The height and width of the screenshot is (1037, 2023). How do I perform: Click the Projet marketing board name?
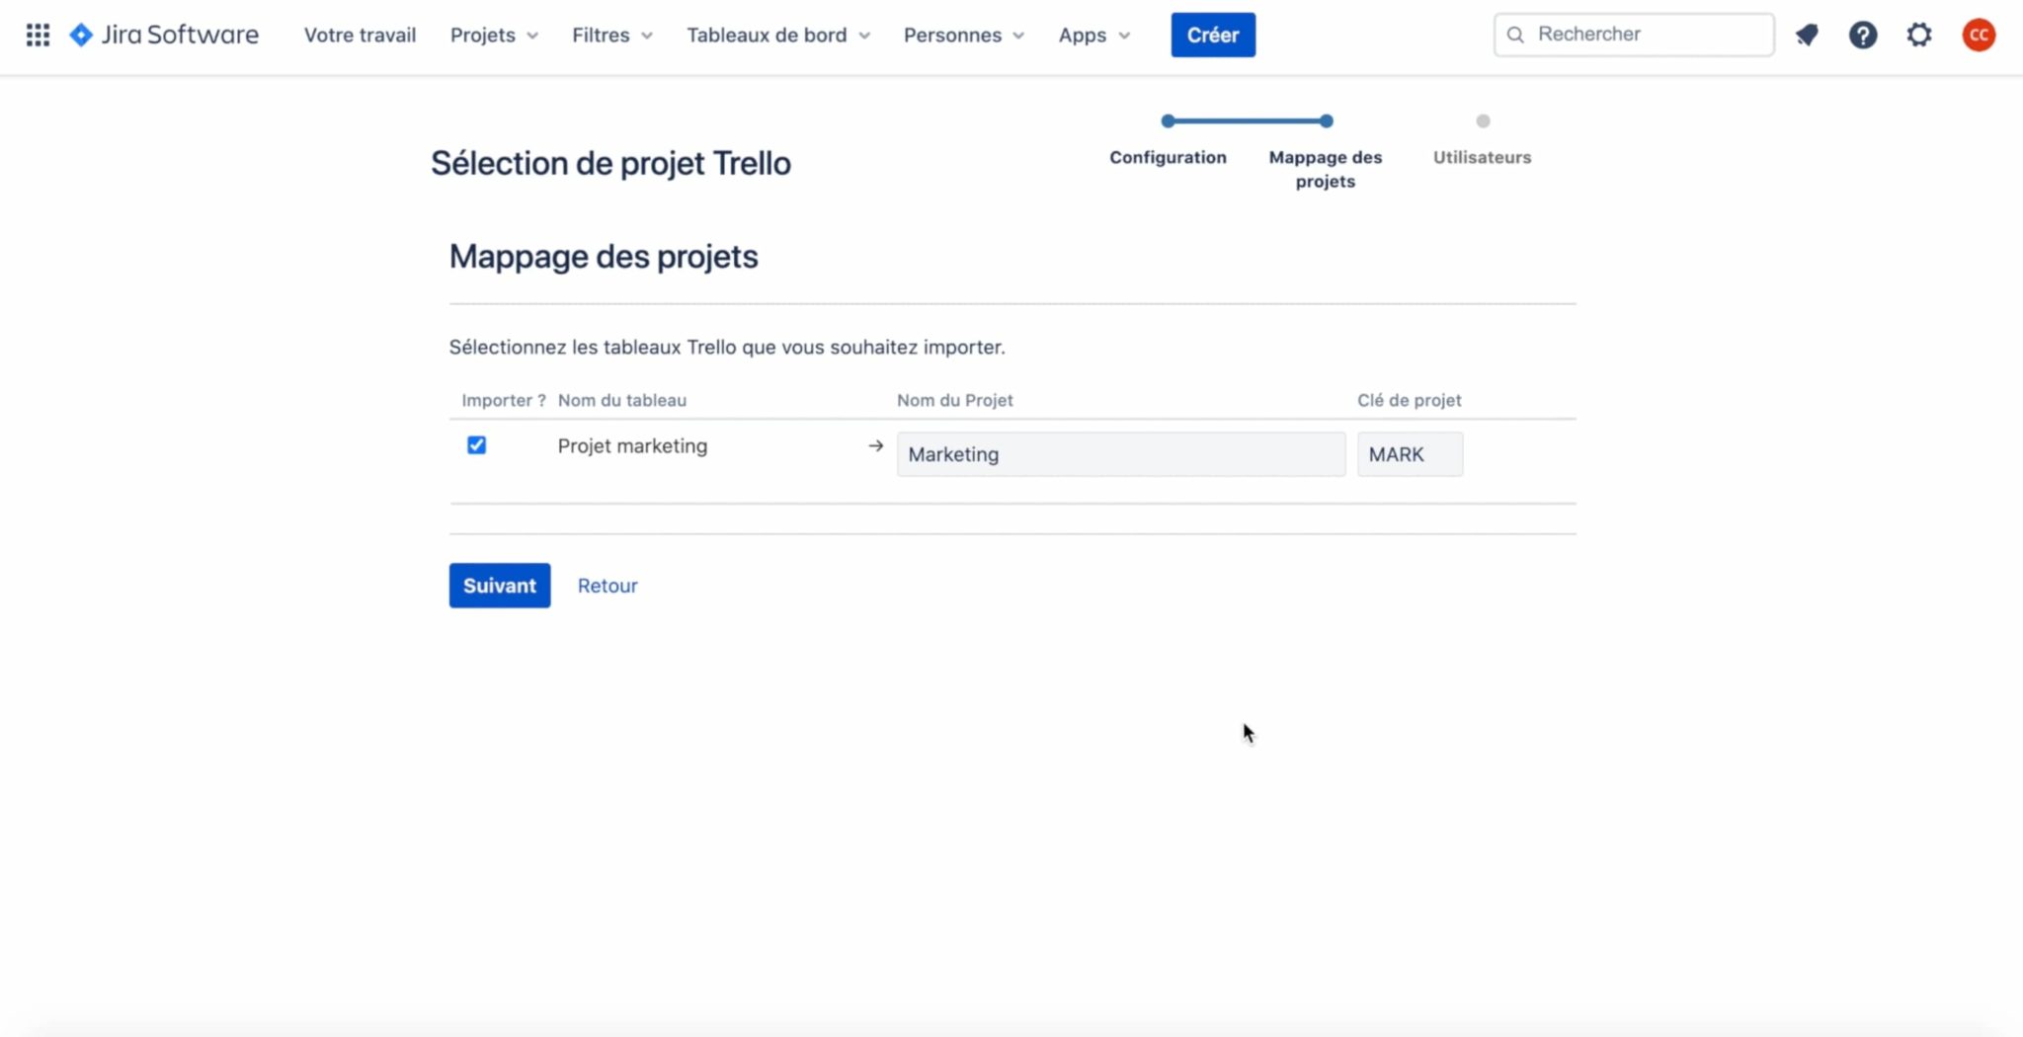click(632, 445)
